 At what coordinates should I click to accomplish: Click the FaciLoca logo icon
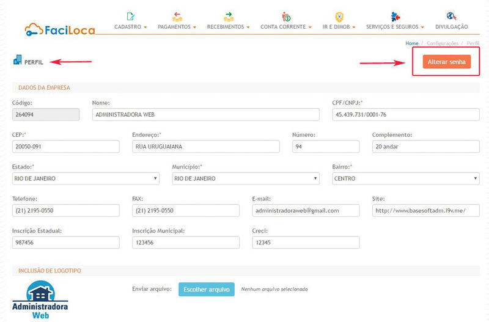34,29
